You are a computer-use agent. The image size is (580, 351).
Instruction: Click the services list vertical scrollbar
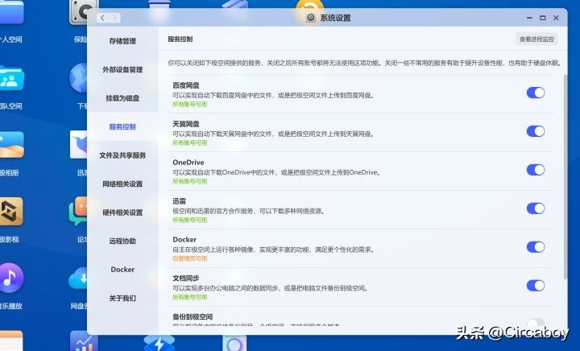(x=565, y=176)
